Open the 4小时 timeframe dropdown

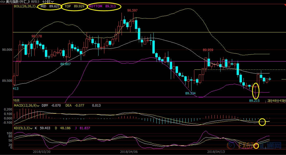(x=48, y=2)
